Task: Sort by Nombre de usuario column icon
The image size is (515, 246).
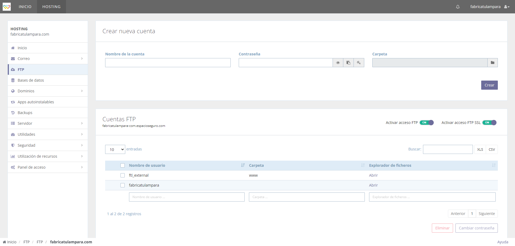Action: tap(243, 165)
